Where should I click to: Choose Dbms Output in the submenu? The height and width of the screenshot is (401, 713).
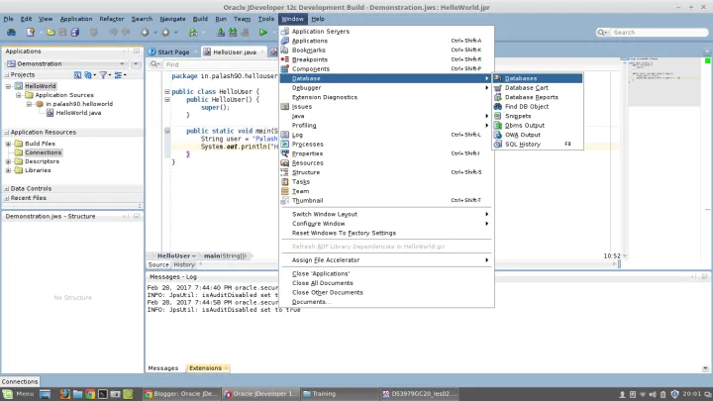pos(524,125)
